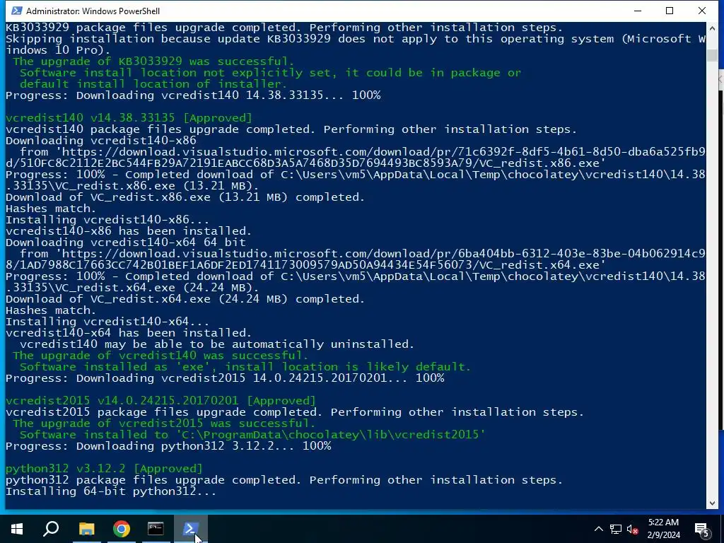Click the muted volume tray icon
Image resolution: width=724 pixels, height=543 pixels.
(x=632, y=529)
